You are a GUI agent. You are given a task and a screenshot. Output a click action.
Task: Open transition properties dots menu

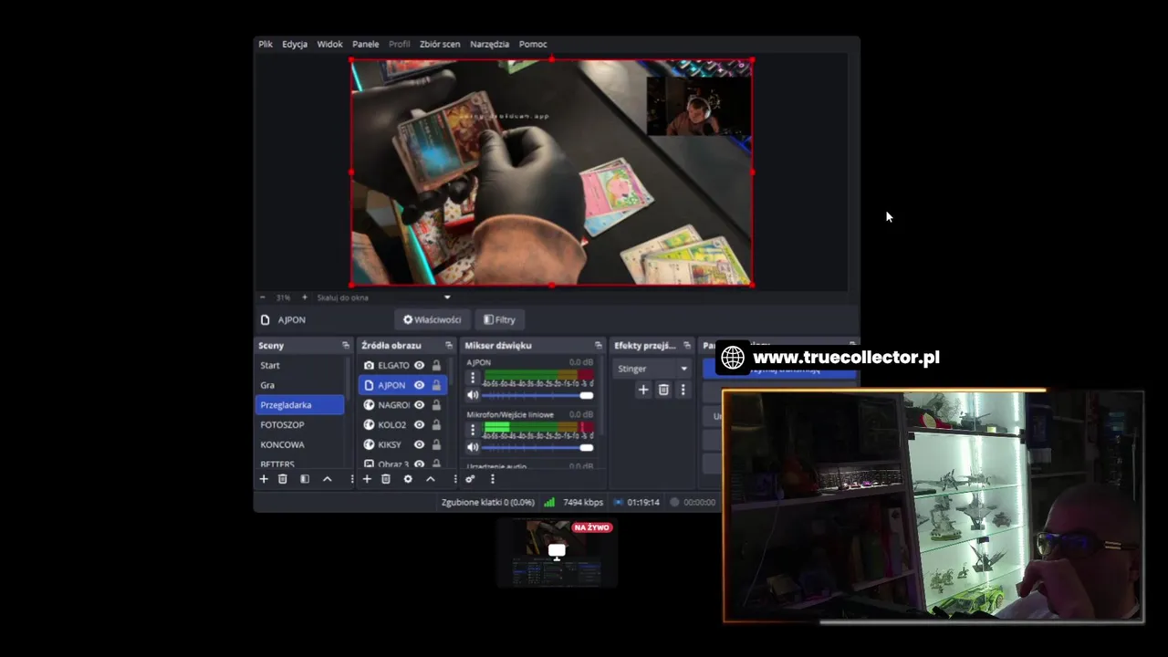tap(683, 390)
